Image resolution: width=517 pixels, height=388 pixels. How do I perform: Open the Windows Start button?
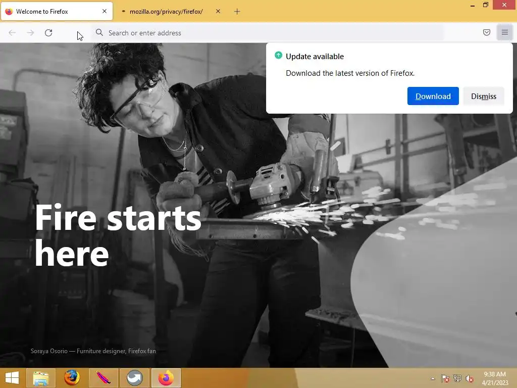[x=12, y=378]
